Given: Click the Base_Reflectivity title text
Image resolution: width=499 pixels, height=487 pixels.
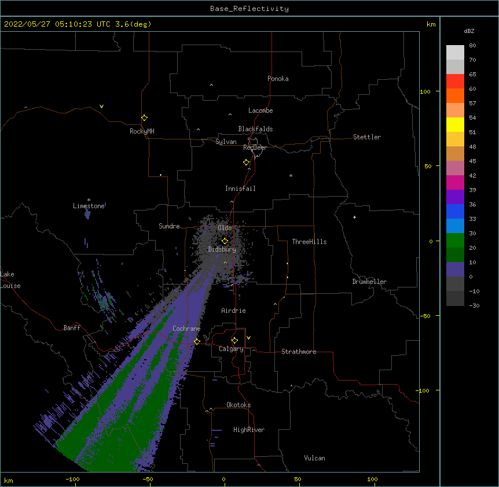Looking at the screenshot, I should tap(249, 9).
